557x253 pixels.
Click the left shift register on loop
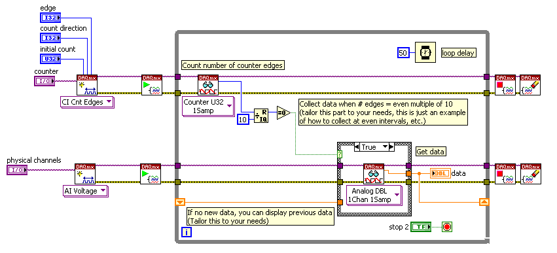pyautogui.click(x=180, y=202)
